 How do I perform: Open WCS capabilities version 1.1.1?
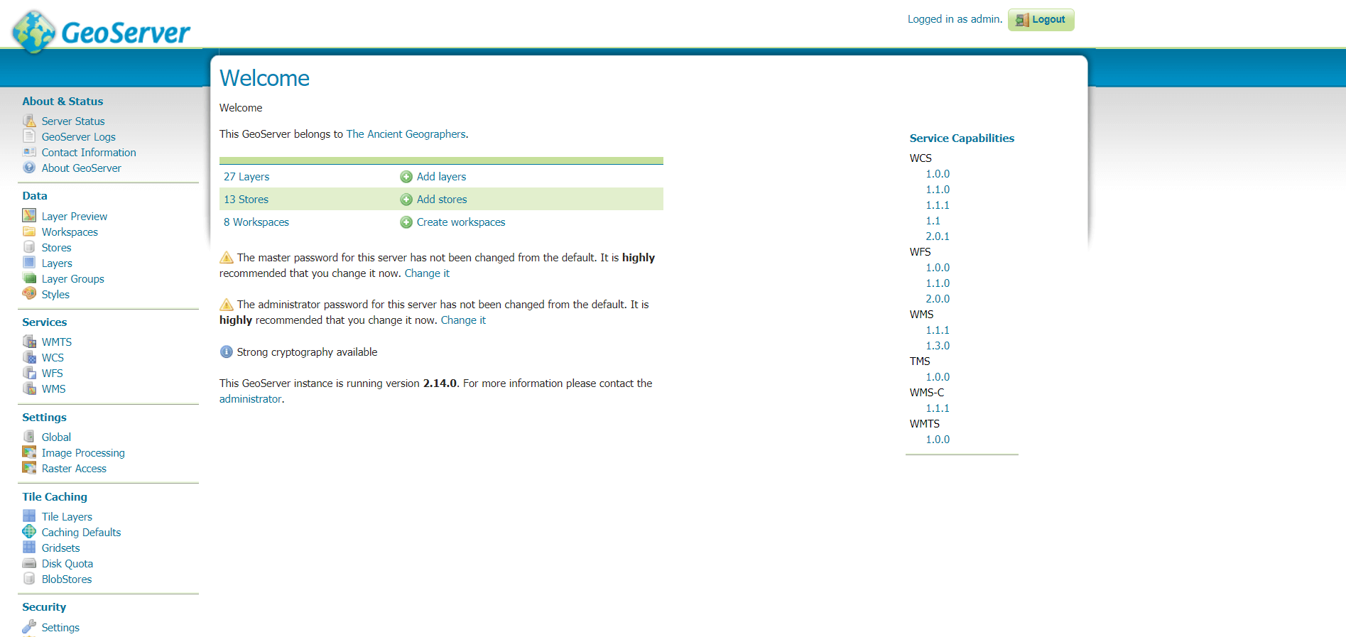(938, 205)
